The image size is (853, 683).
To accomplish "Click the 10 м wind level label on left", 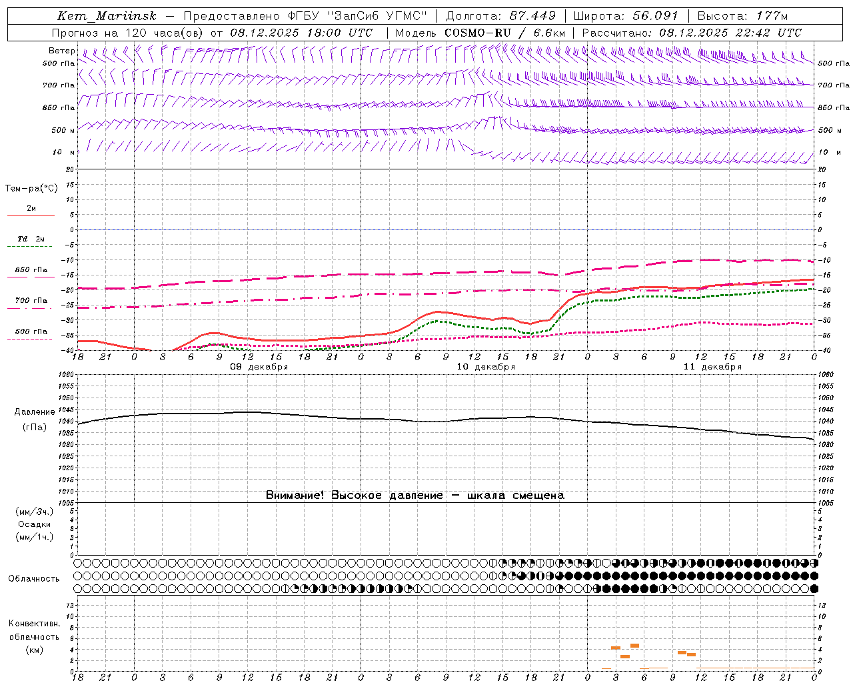I will click(x=63, y=153).
